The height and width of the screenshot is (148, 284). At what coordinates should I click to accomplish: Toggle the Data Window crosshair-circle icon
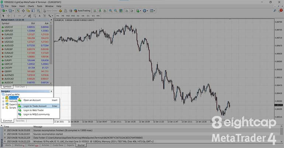(23, 11)
